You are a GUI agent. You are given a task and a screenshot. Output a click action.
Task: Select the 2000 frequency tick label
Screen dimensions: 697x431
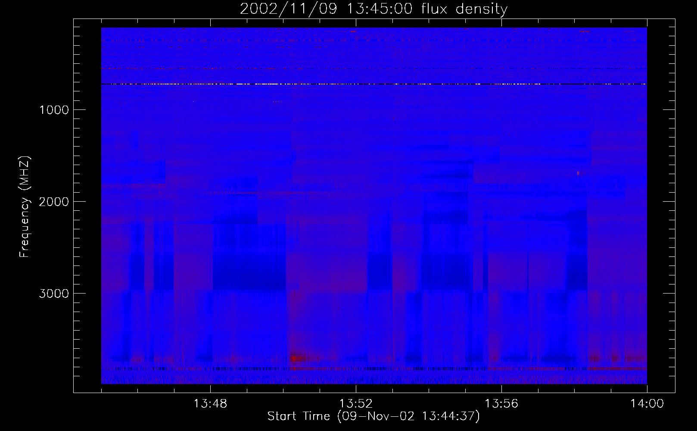54,202
